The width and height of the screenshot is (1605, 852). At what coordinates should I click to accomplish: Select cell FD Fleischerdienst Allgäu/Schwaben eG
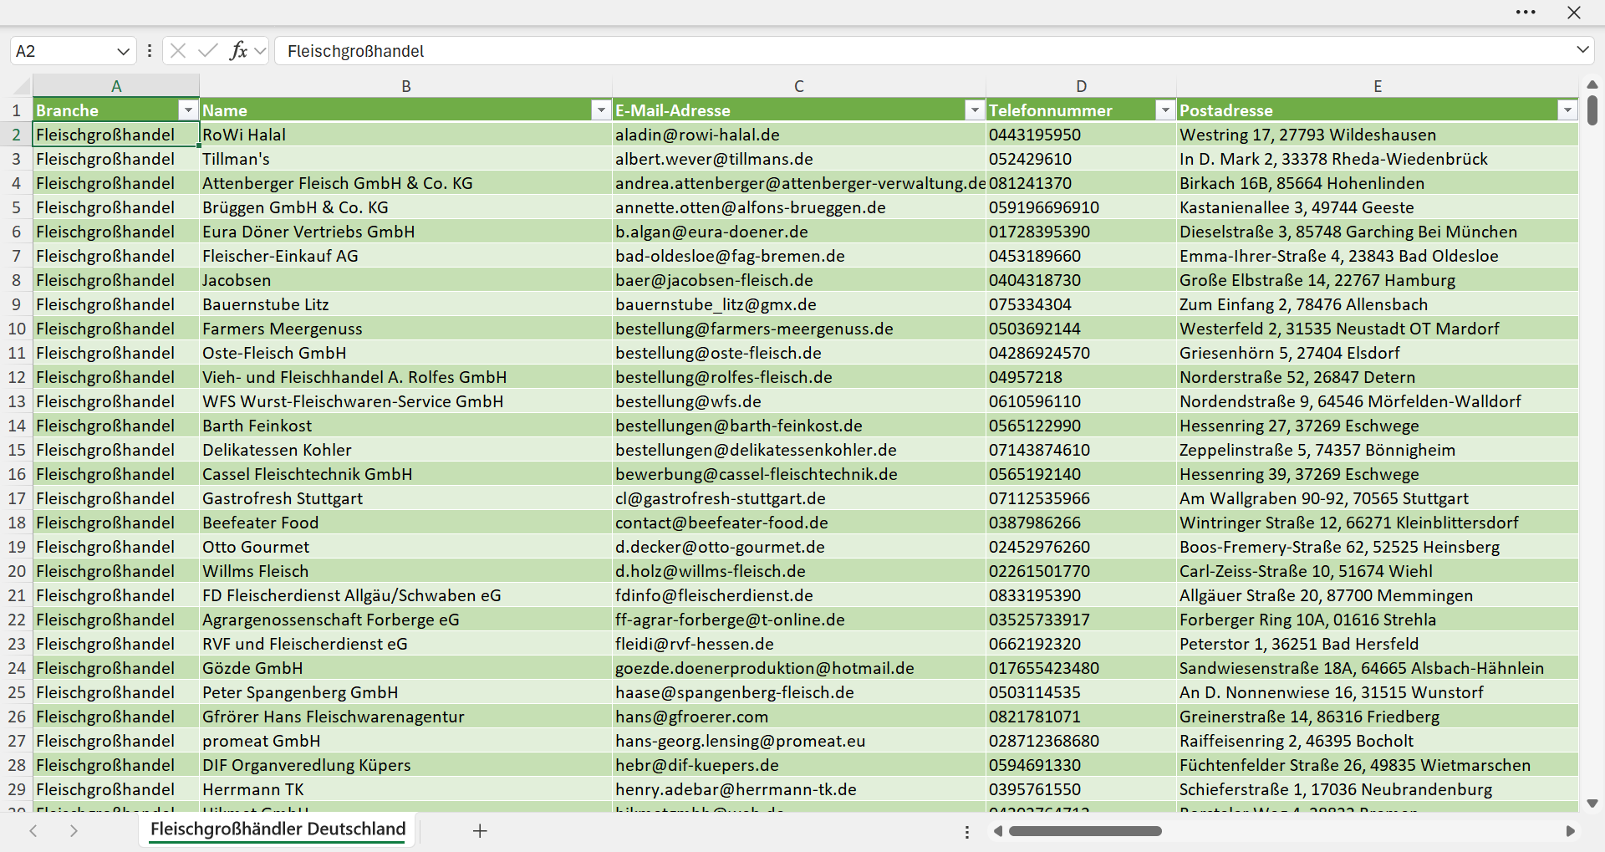coord(406,595)
